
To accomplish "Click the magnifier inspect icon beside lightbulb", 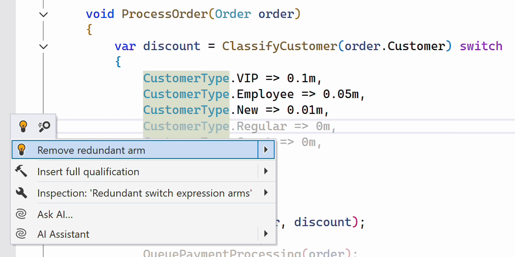I will pos(44,126).
